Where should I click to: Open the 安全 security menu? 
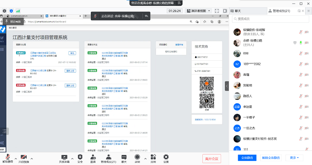pyautogui.click(x=80, y=159)
